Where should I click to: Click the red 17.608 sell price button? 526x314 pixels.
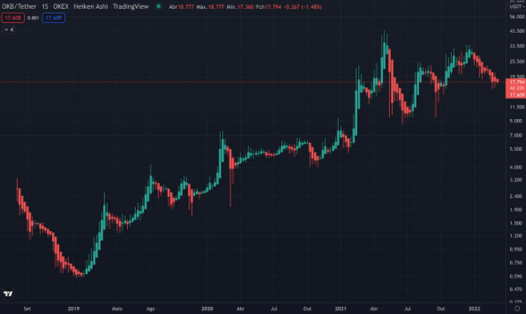[13, 18]
